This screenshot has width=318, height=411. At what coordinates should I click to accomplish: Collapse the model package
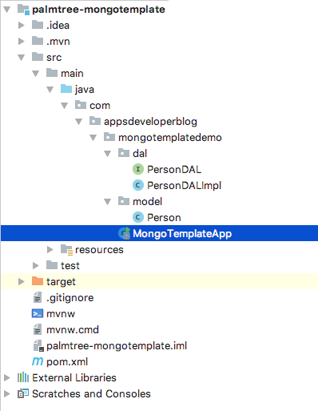[x=108, y=202]
